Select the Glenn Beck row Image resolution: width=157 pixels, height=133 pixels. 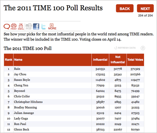74,129
